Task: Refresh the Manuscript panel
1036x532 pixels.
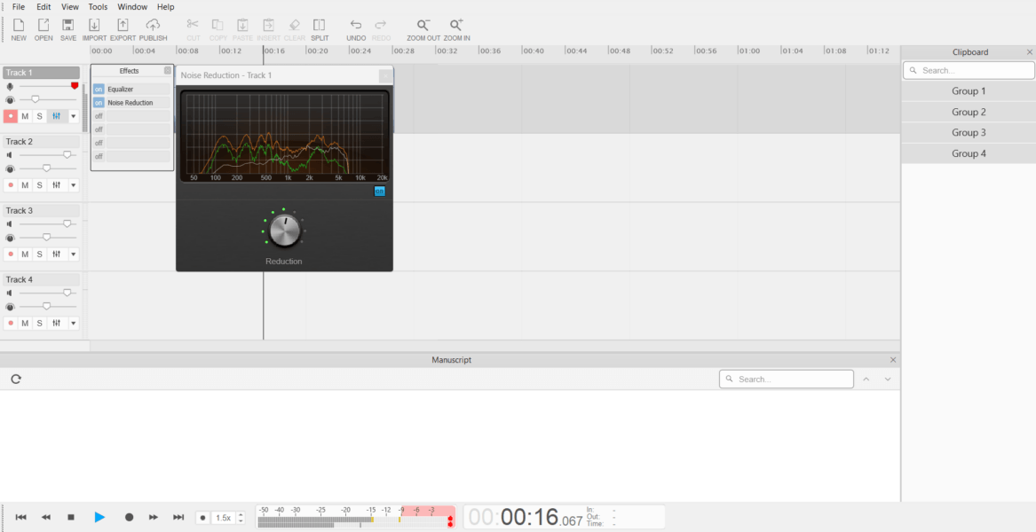Action: (x=16, y=379)
